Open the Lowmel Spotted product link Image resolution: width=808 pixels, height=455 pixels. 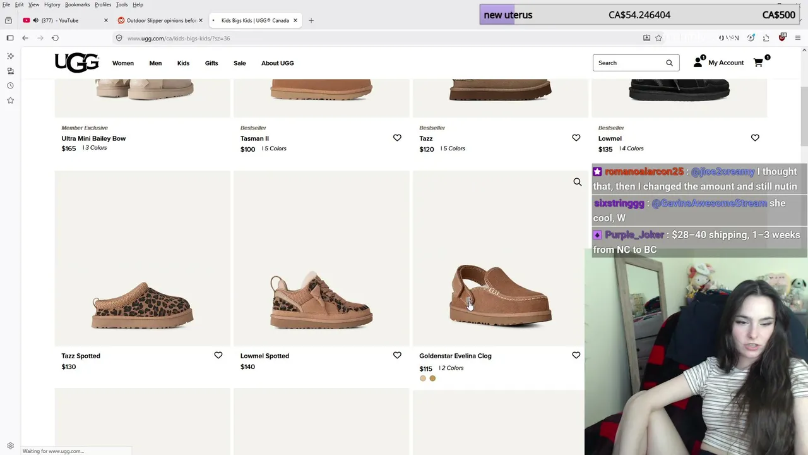pyautogui.click(x=264, y=356)
